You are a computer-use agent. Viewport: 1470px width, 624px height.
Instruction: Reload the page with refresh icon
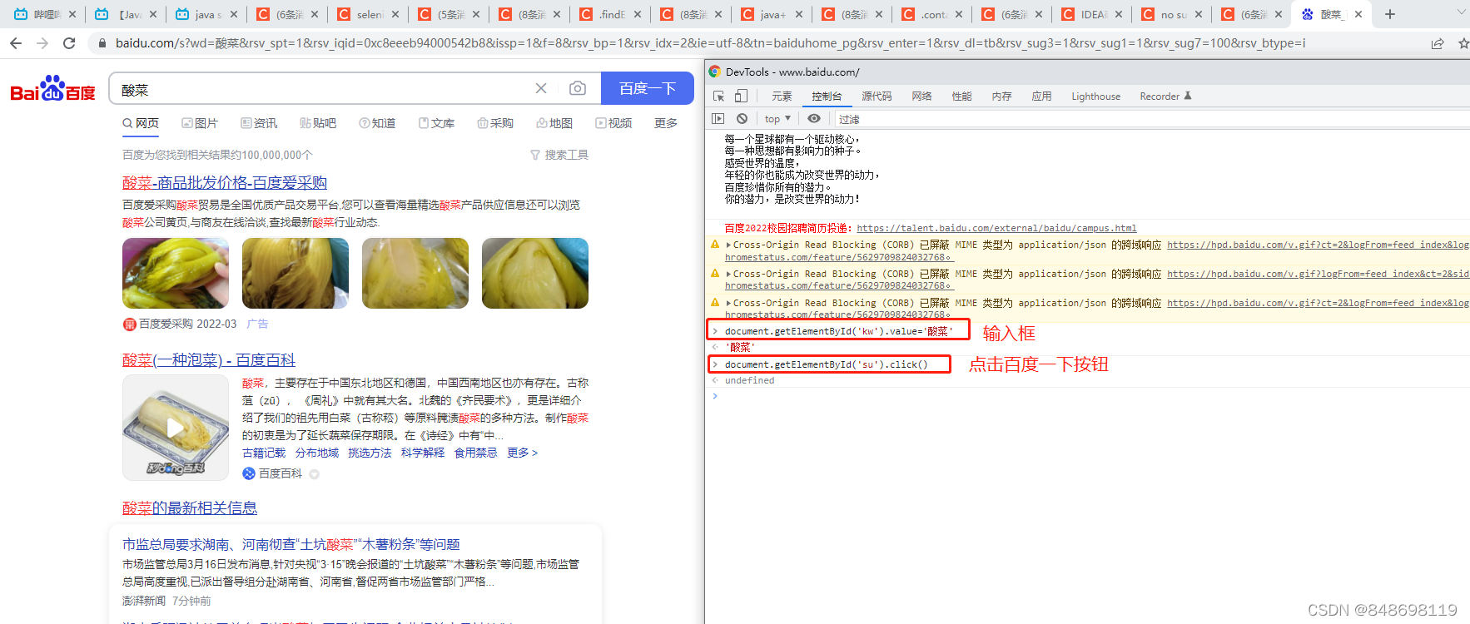[x=69, y=42]
